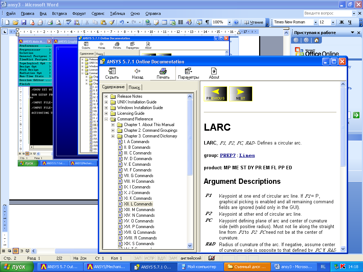The image size is (363, 272).
Task: Click Word Help question mark icon
Action: (236, 22)
